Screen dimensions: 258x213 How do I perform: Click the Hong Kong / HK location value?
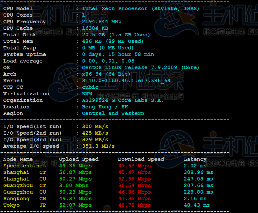click(x=105, y=107)
